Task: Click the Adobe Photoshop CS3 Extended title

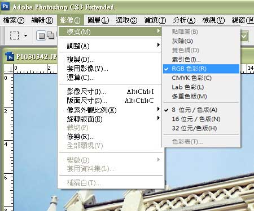Action: (x=63, y=7)
